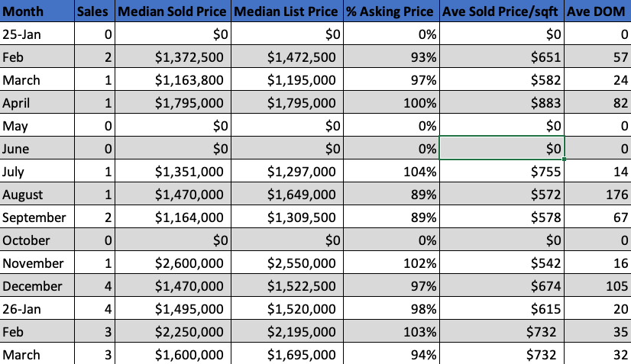Click the % Asking Price header

click(x=390, y=11)
